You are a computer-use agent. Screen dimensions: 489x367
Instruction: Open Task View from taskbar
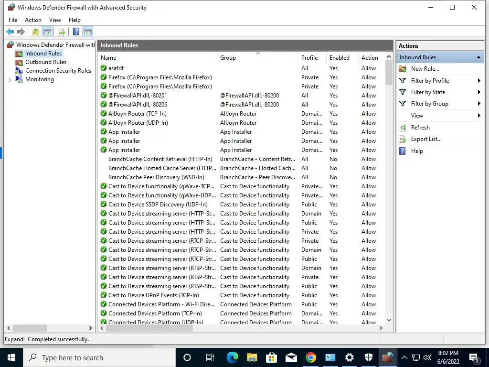(x=210, y=357)
